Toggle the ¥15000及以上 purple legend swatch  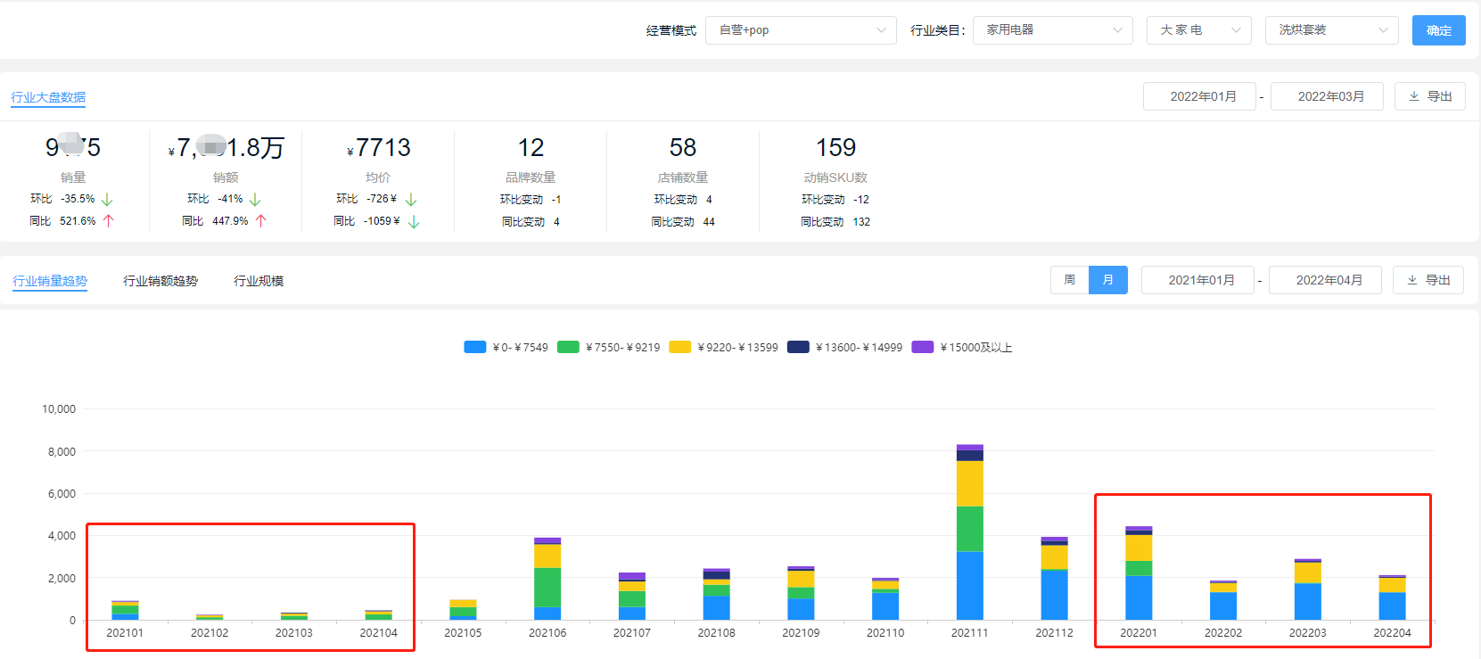coord(923,347)
